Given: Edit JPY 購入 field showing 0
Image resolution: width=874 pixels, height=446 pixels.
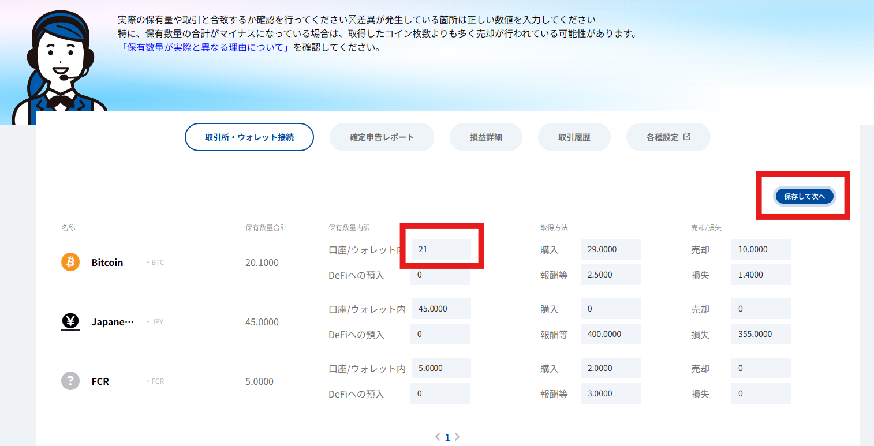Looking at the screenshot, I should coord(611,309).
